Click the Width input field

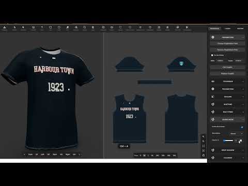coord(221,60)
